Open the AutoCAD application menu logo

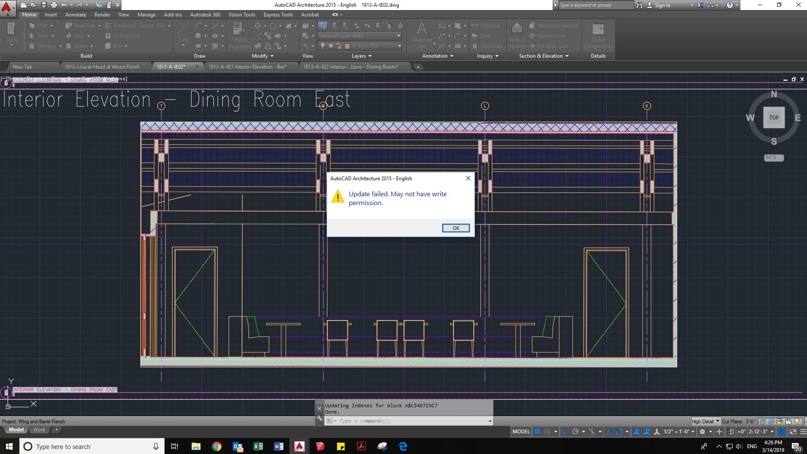click(x=7, y=8)
